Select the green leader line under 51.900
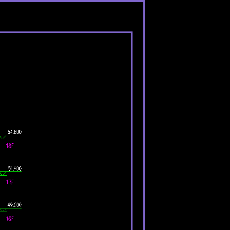230x230 pixels. tap(11, 171)
